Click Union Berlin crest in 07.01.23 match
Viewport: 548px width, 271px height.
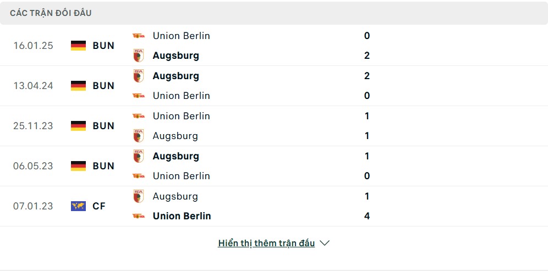139,216
